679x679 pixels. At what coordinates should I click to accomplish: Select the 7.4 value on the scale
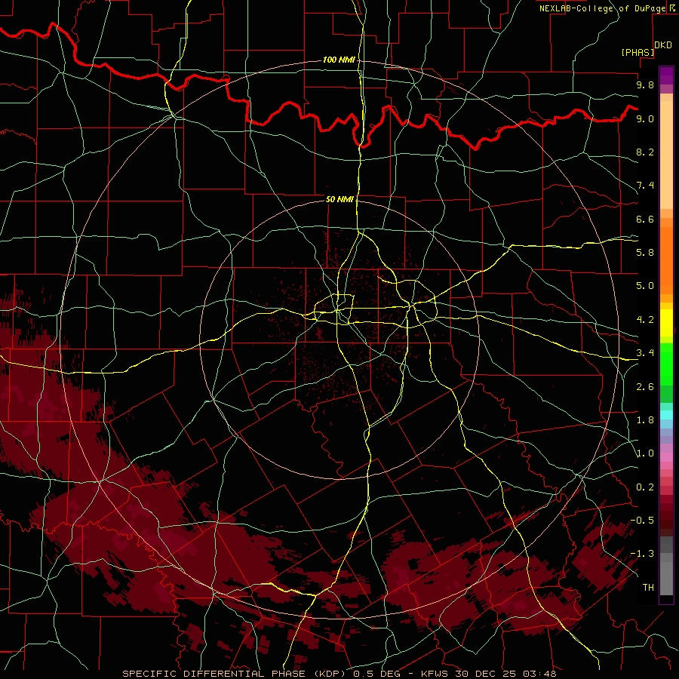click(645, 186)
